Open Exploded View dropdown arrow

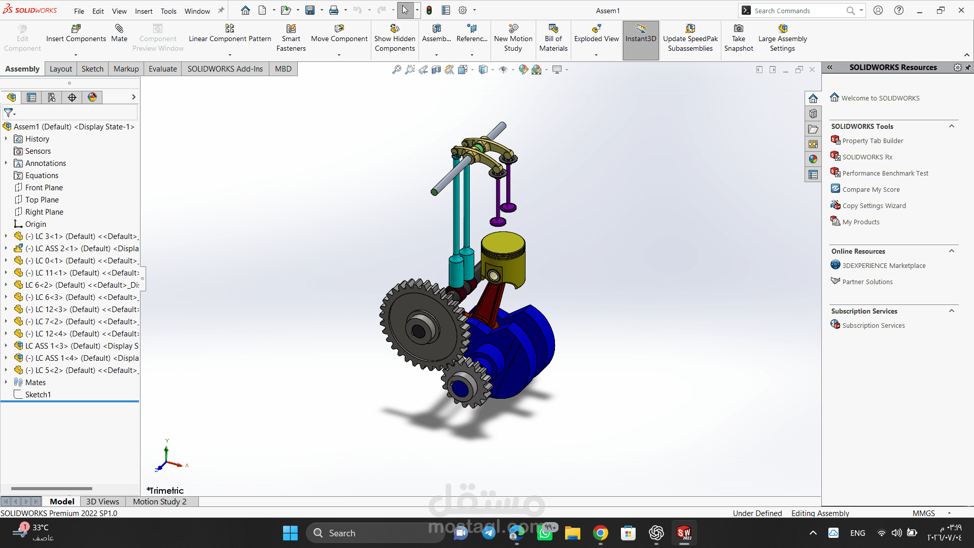pyautogui.click(x=596, y=55)
